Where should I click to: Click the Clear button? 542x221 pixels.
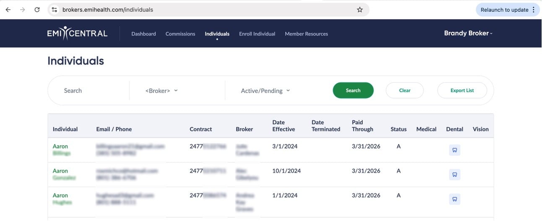click(405, 90)
